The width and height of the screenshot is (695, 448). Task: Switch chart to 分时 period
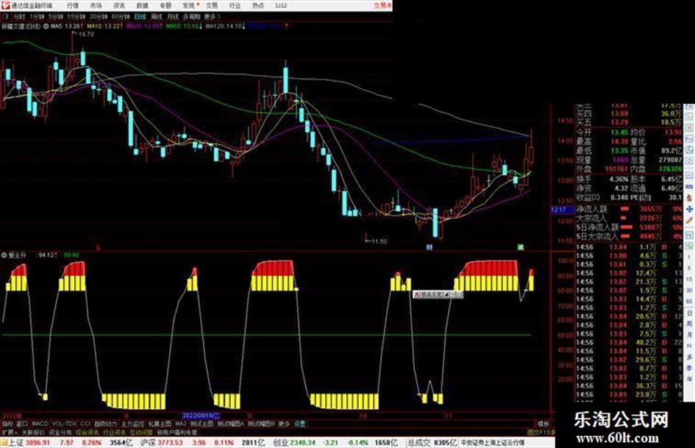click(x=19, y=16)
